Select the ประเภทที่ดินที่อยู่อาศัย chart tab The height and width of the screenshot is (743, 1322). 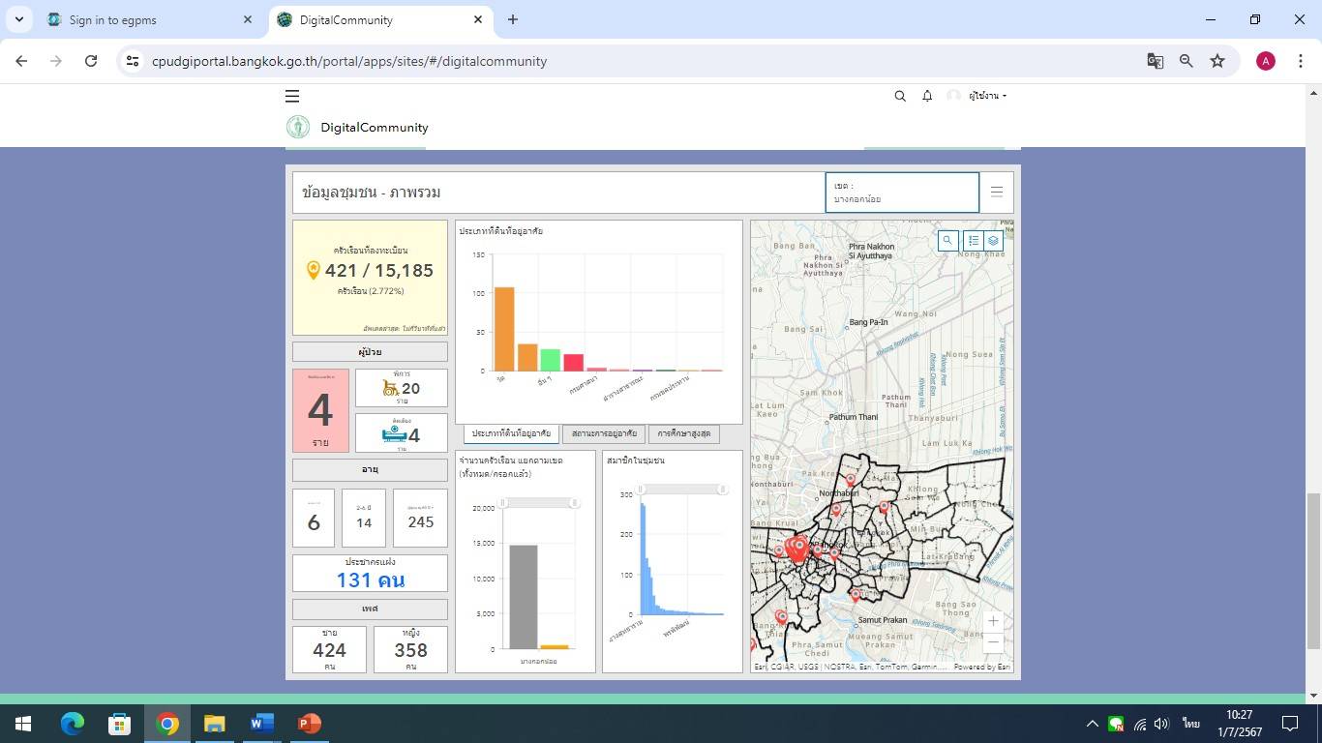[x=511, y=433]
